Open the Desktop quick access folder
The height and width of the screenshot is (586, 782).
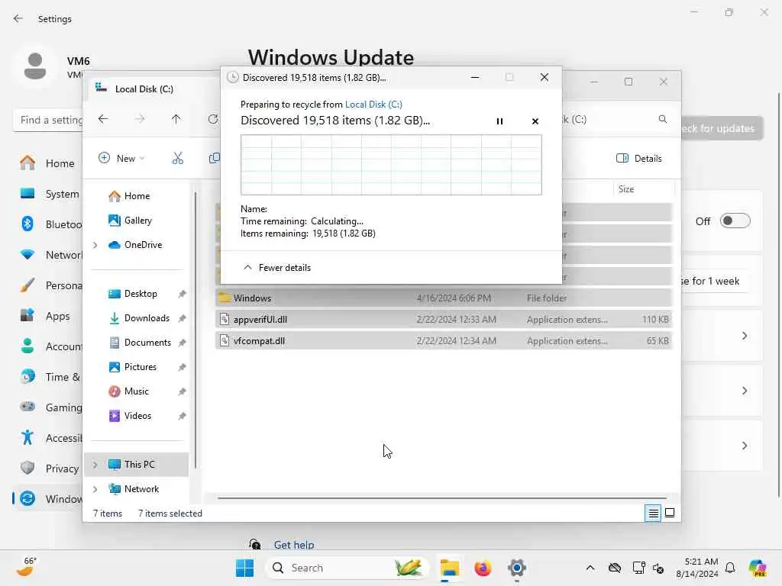tap(133, 294)
